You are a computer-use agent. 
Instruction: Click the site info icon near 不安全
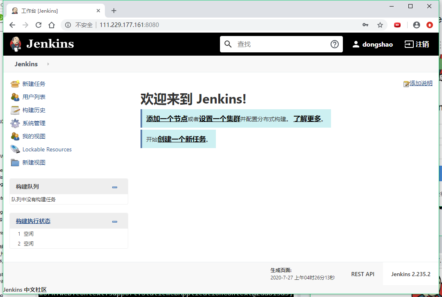point(68,25)
